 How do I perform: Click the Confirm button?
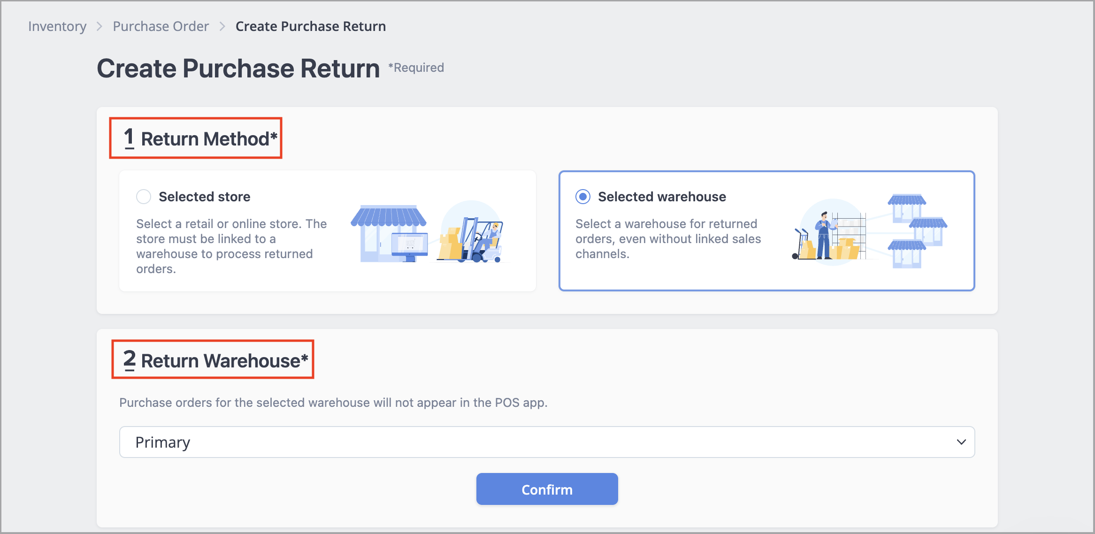pyautogui.click(x=547, y=489)
